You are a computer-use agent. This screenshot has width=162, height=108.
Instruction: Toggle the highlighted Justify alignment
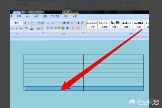coord(59,28)
